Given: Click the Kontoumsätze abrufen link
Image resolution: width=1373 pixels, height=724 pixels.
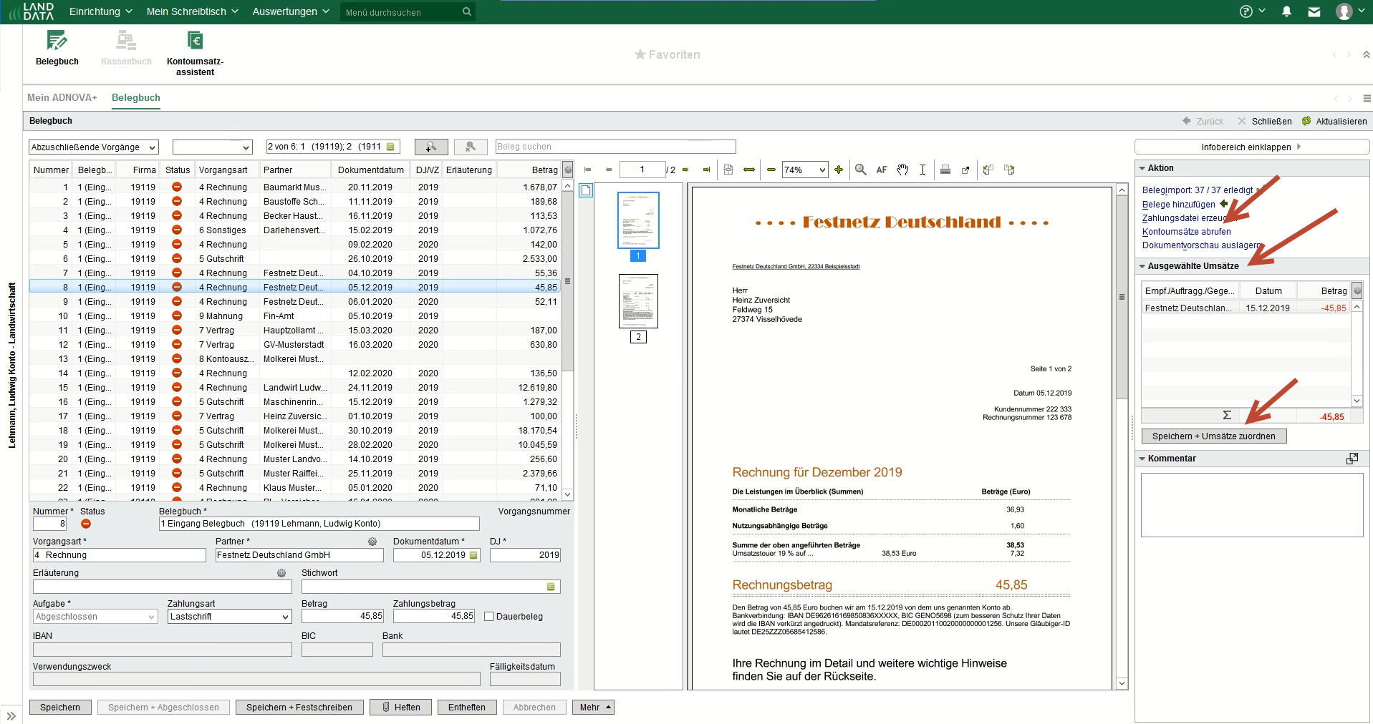Looking at the screenshot, I should pyautogui.click(x=1186, y=232).
